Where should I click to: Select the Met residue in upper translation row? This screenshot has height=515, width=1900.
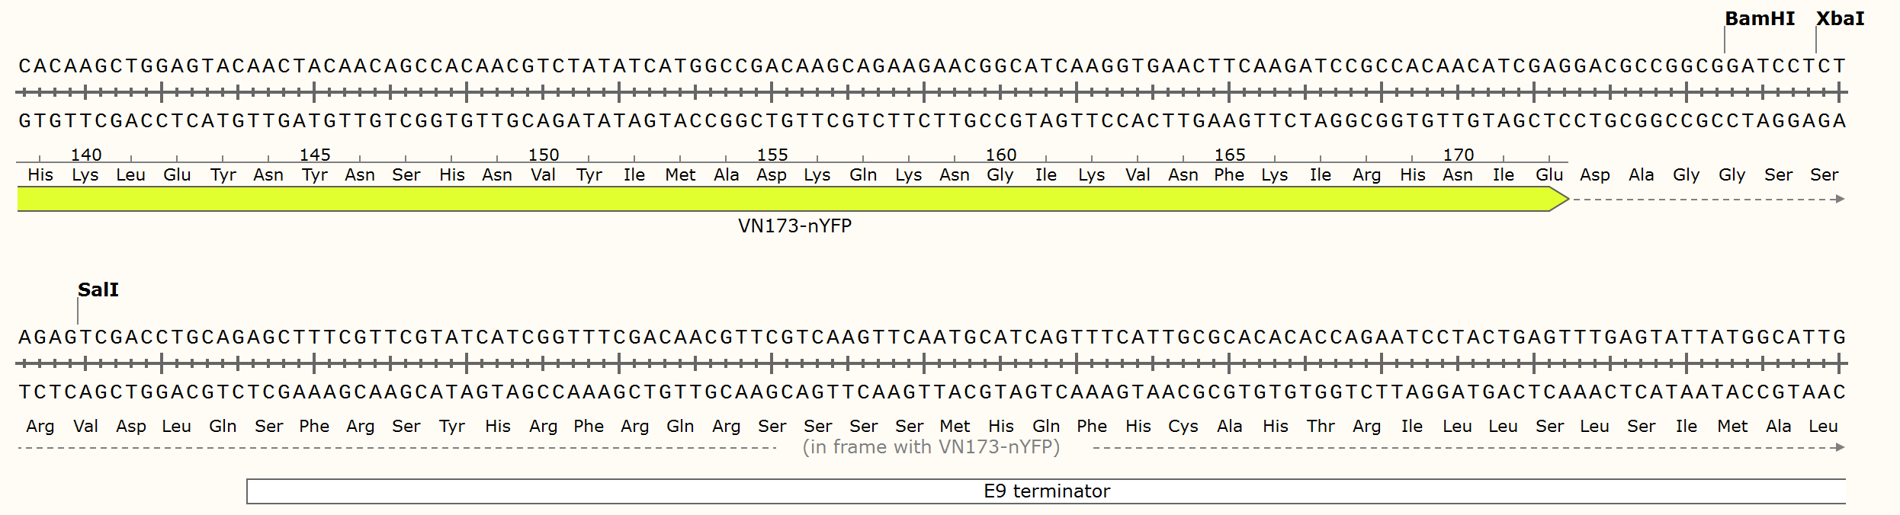pos(680,175)
